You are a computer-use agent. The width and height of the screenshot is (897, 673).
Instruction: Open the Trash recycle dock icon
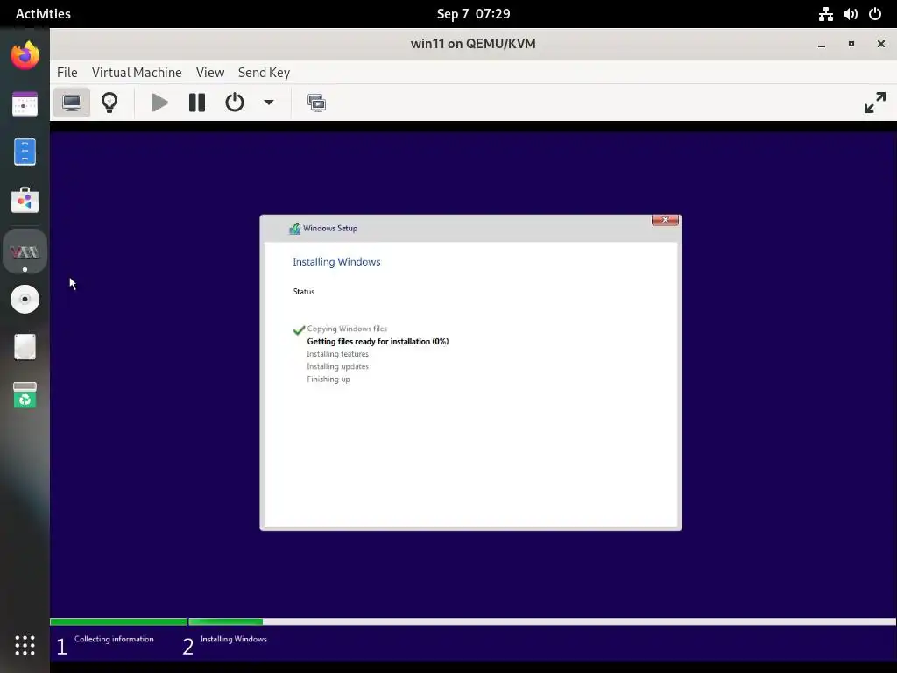coord(25,395)
